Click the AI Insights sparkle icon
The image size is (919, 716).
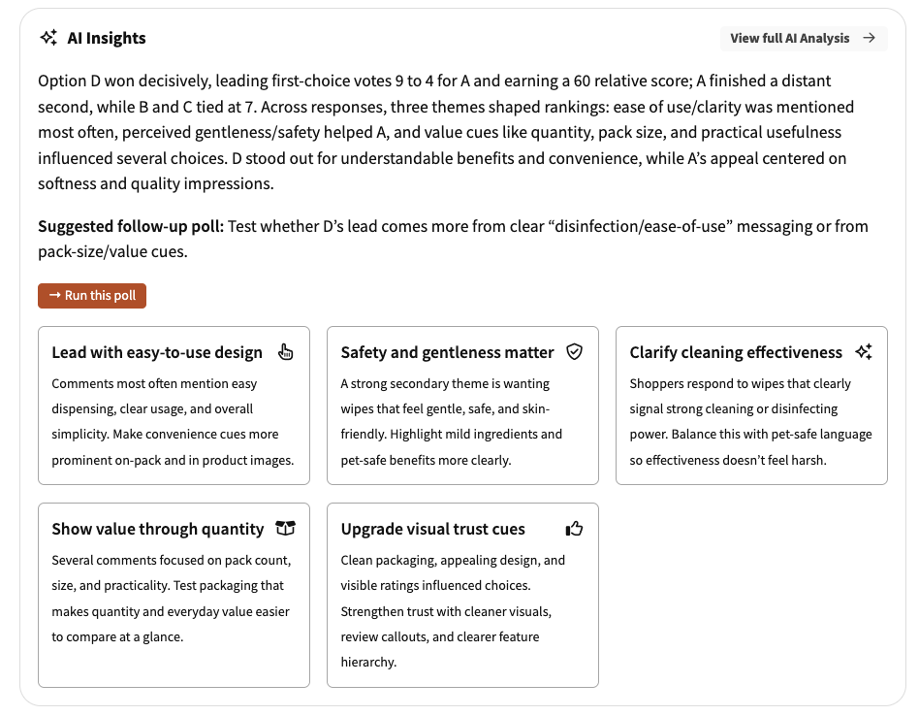(48, 38)
